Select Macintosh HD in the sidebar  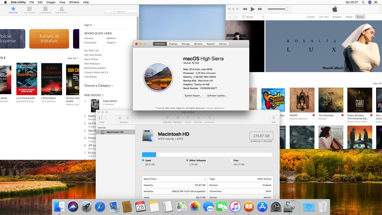(115, 132)
